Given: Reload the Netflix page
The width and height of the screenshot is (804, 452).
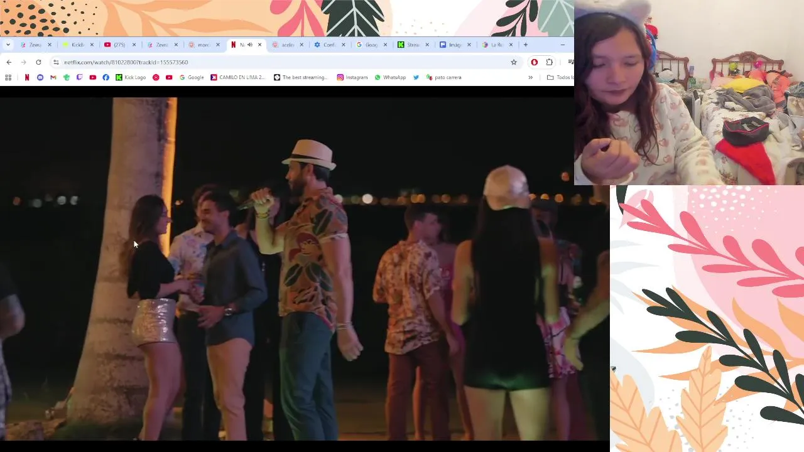Looking at the screenshot, I should [38, 62].
